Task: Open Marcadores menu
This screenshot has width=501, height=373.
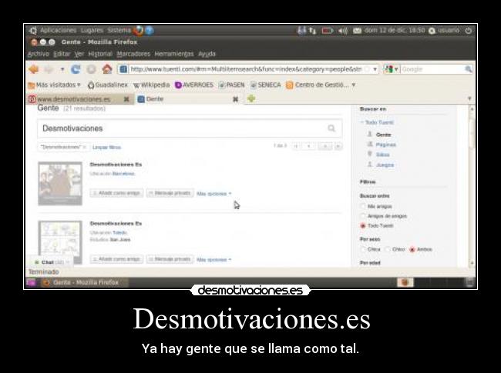Action: [x=133, y=54]
